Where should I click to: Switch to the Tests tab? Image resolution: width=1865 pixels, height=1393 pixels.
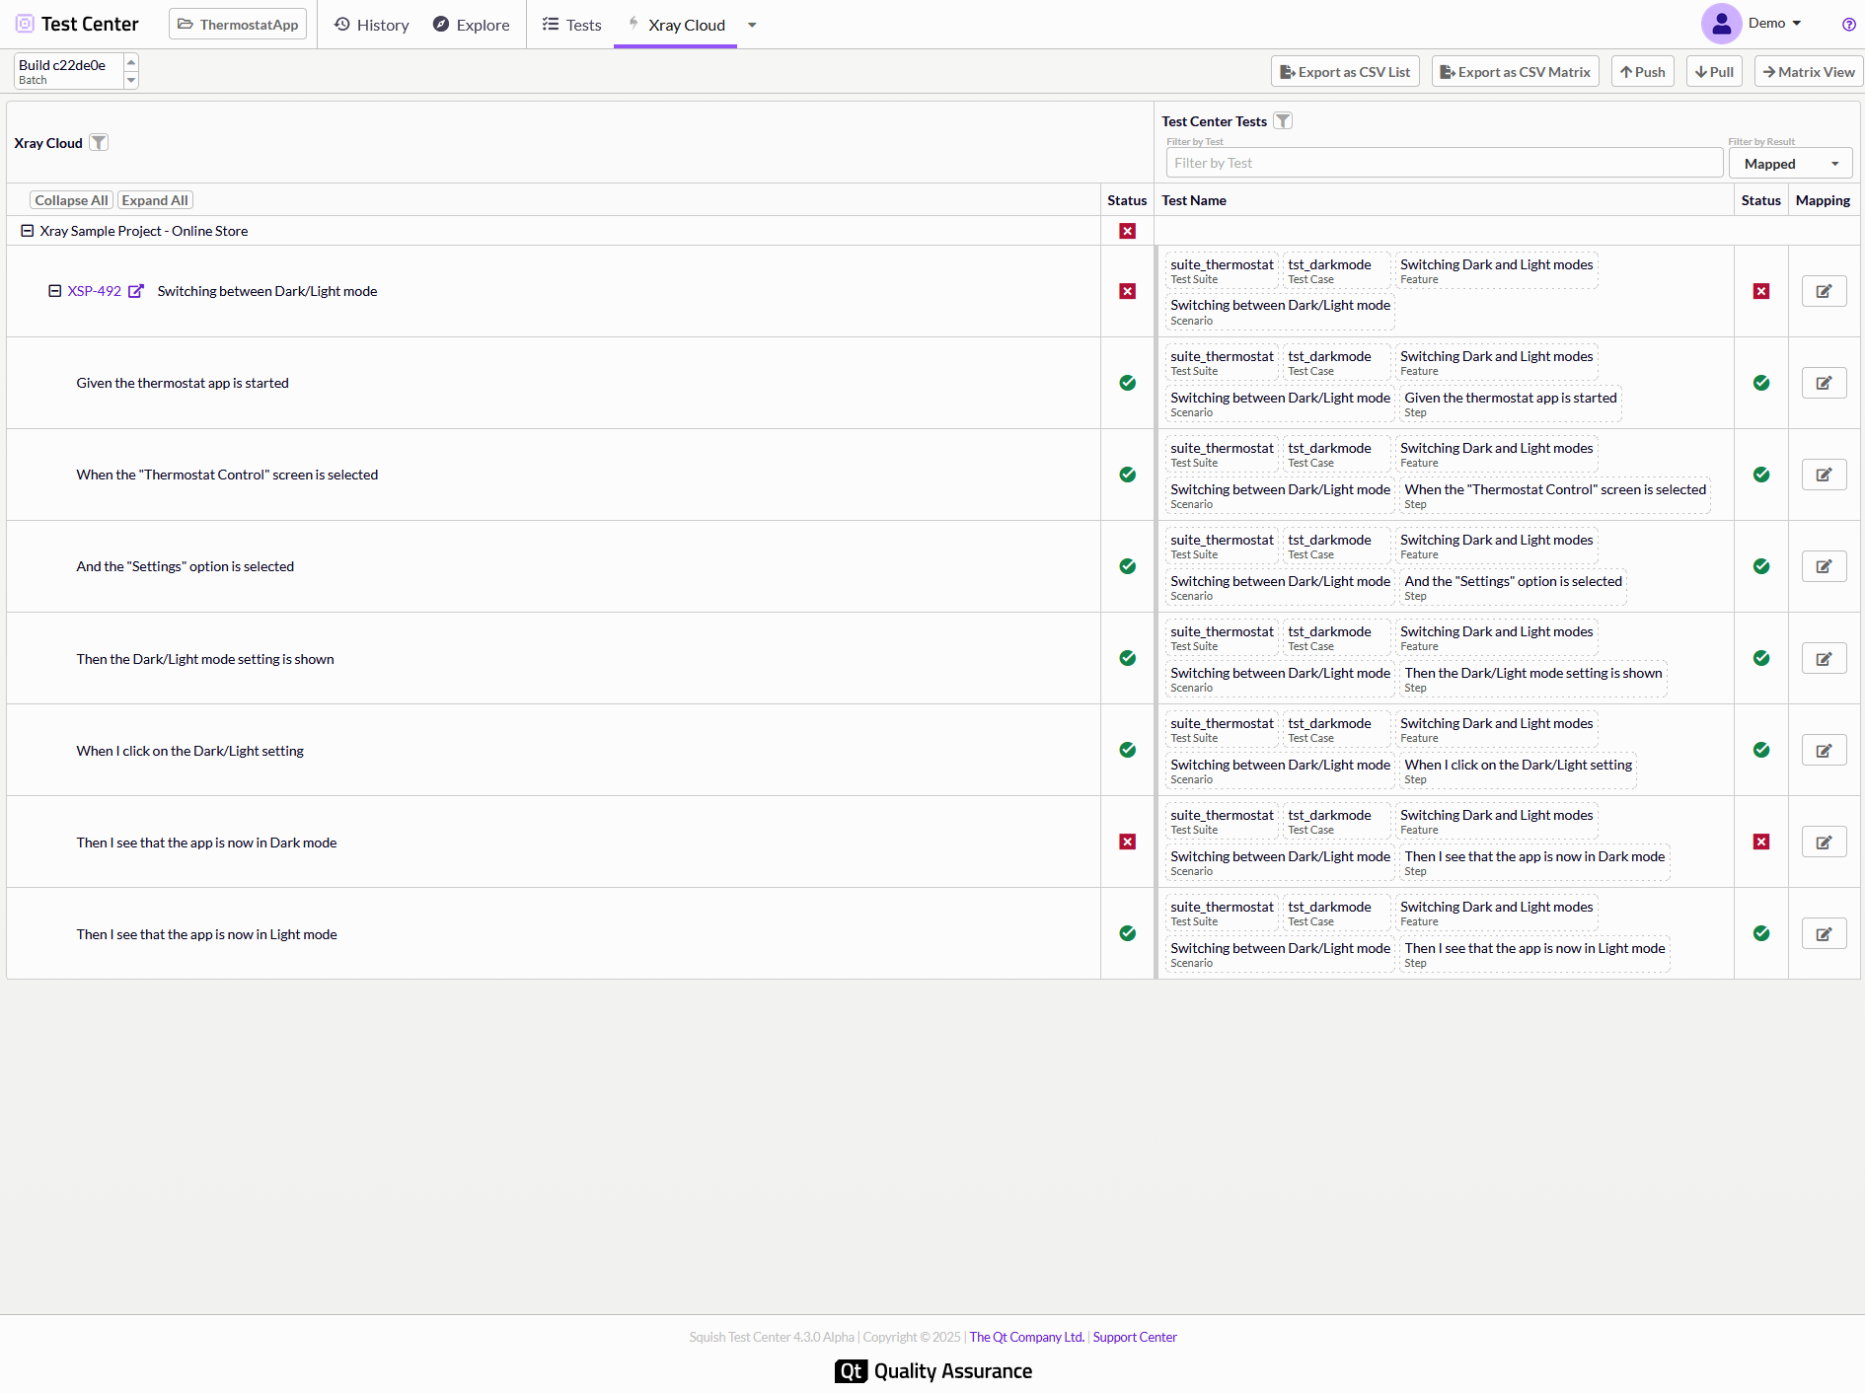tap(571, 25)
